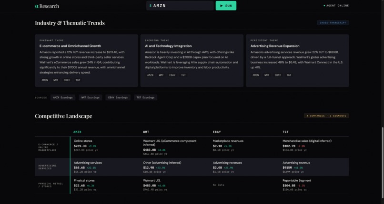Click the AGENT ONLINE status label
This screenshot has width=384, height=204.
pos(337,6)
